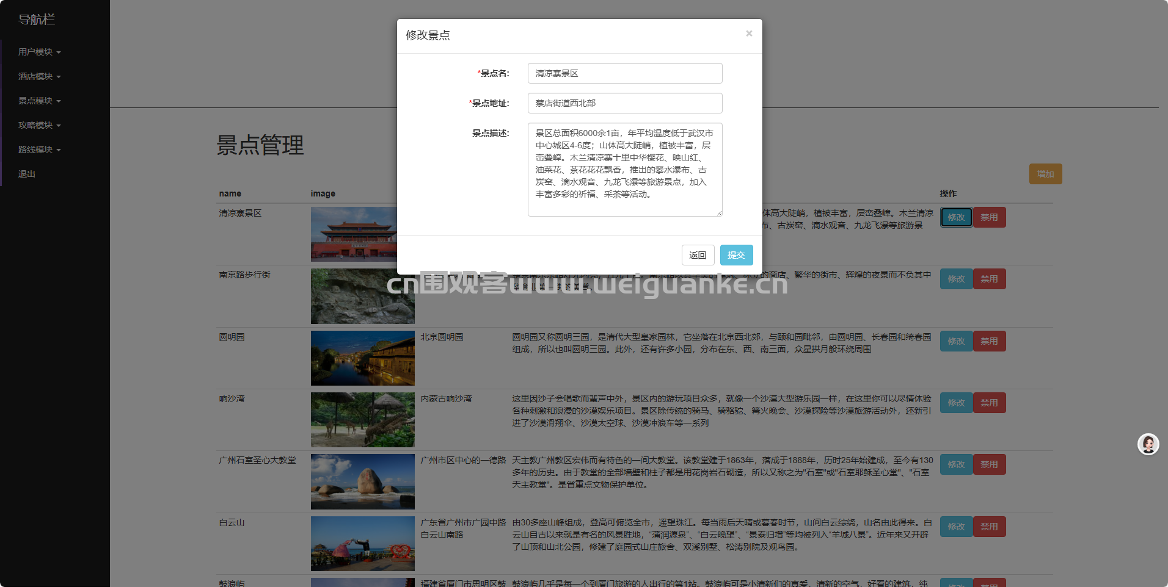Image resolution: width=1168 pixels, height=587 pixels.
Task: Click 修改 for 圆明园
Action: (x=956, y=341)
